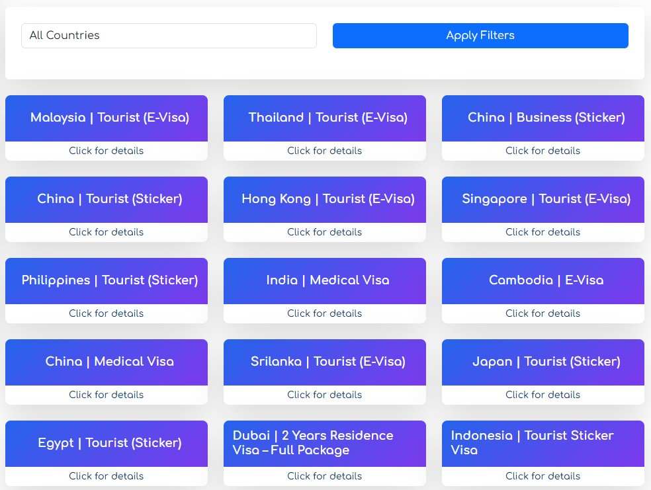This screenshot has width=651, height=490.
Task: Click details link under Indonesia card
Action: click(543, 476)
